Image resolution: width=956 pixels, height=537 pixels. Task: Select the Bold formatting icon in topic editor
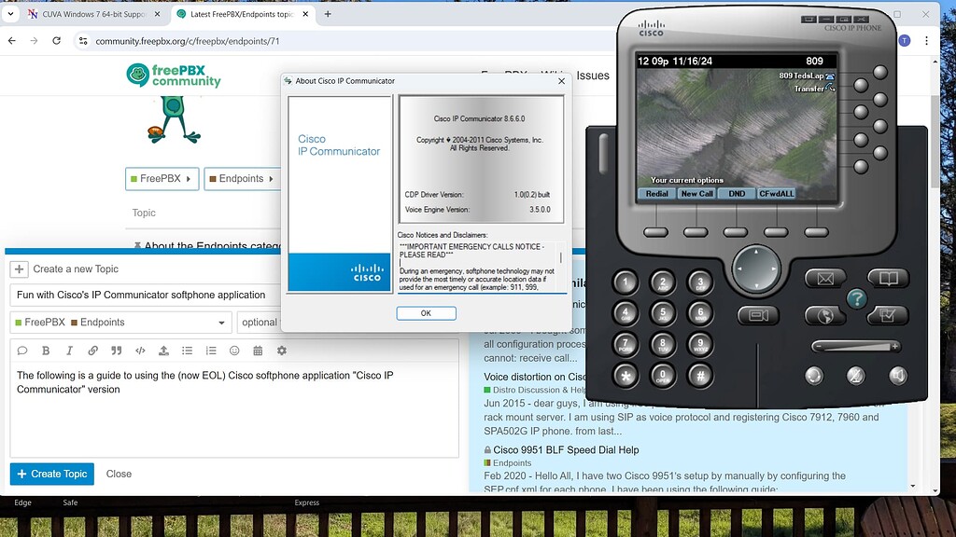coord(45,351)
